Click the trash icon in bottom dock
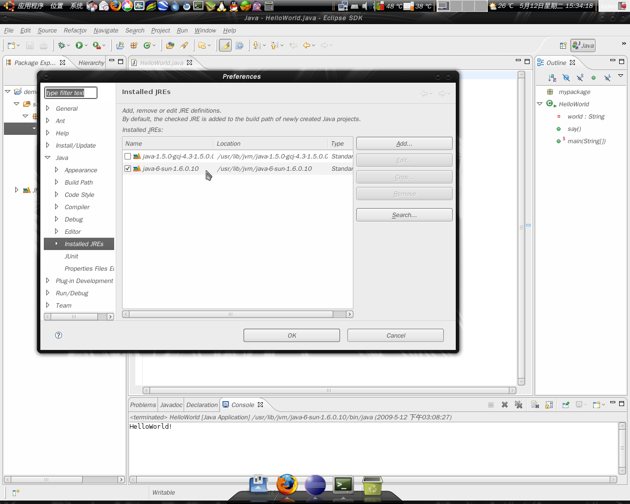Screen dimensions: 630x504 point(372,485)
